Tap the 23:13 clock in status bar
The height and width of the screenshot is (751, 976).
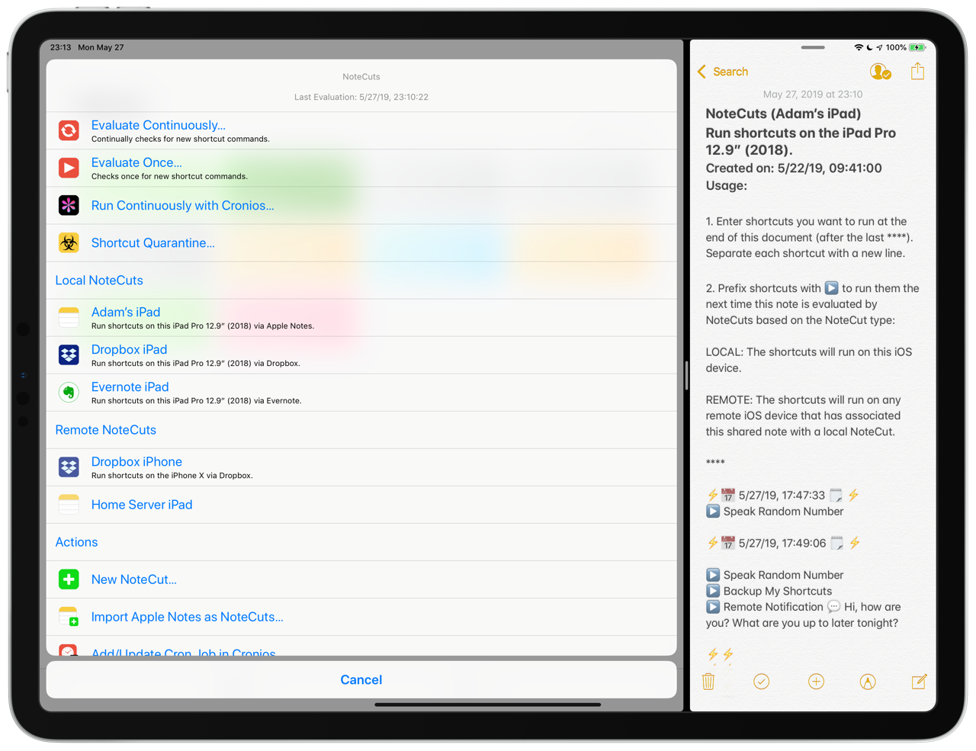(60, 47)
